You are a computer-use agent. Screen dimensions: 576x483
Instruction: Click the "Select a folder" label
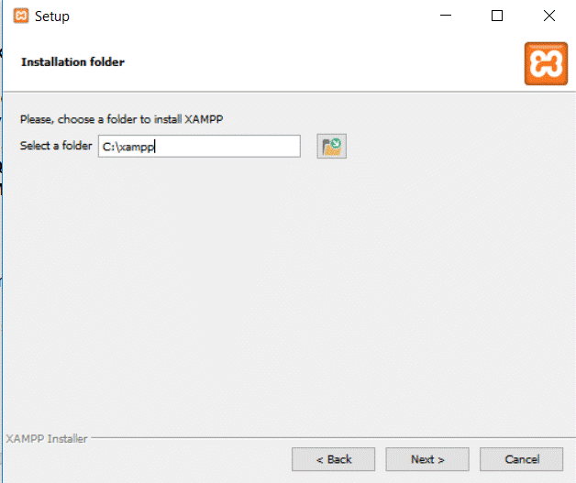point(56,147)
